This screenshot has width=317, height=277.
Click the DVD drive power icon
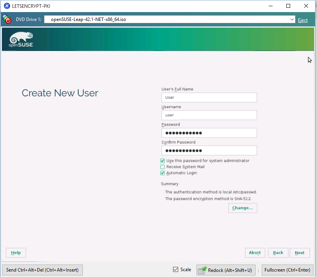pyautogui.click(x=7, y=19)
